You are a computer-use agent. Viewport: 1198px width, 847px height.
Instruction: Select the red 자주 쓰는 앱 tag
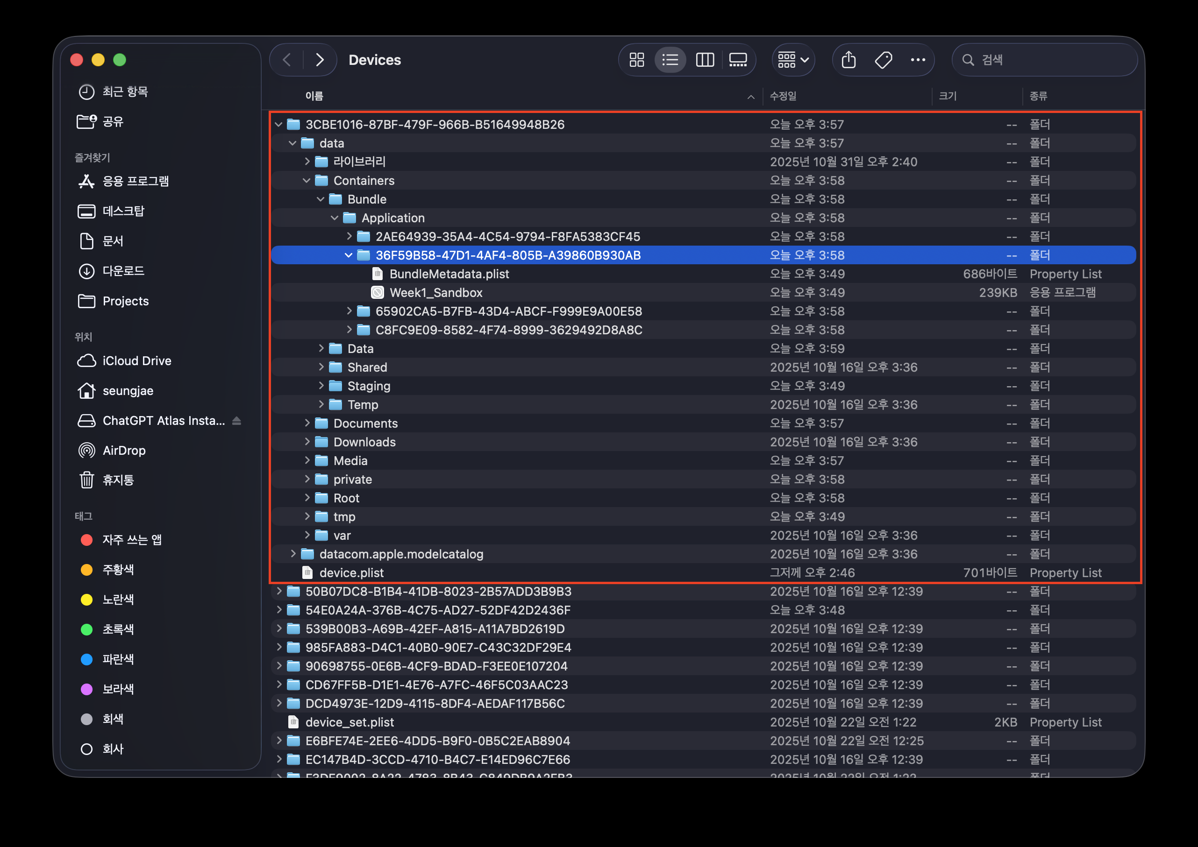[x=131, y=539]
